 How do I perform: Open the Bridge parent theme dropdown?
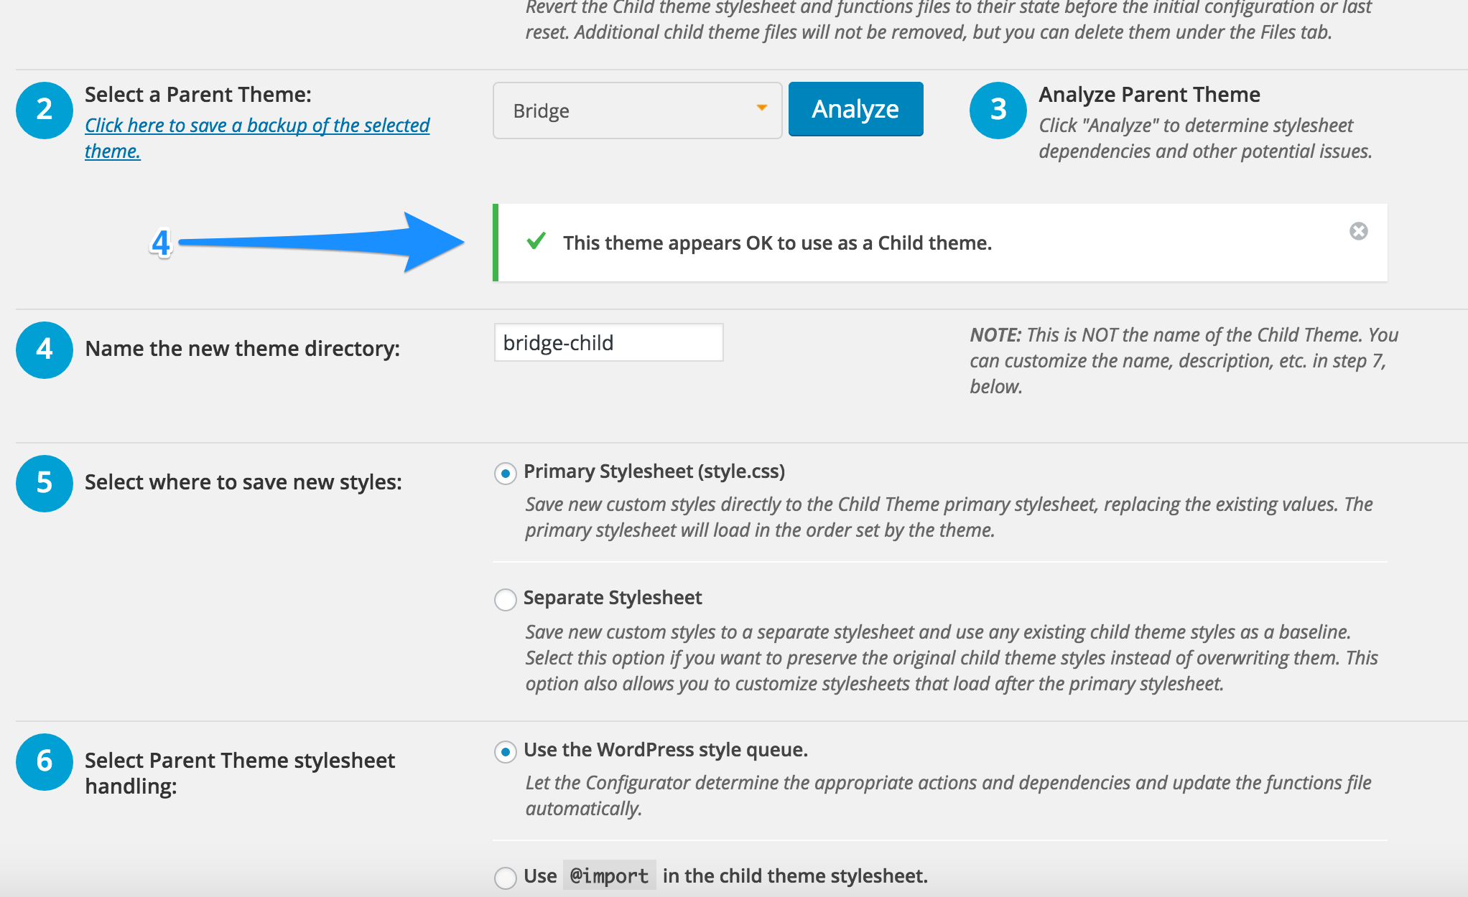(x=637, y=111)
